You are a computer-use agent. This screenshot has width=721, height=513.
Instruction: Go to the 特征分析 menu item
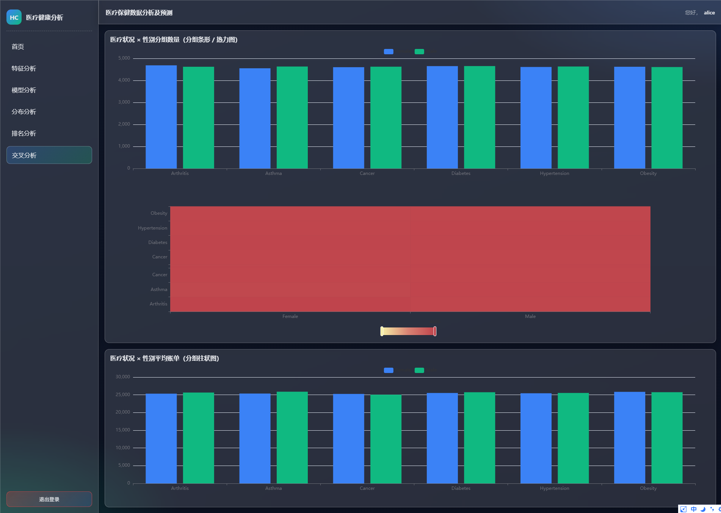[24, 68]
